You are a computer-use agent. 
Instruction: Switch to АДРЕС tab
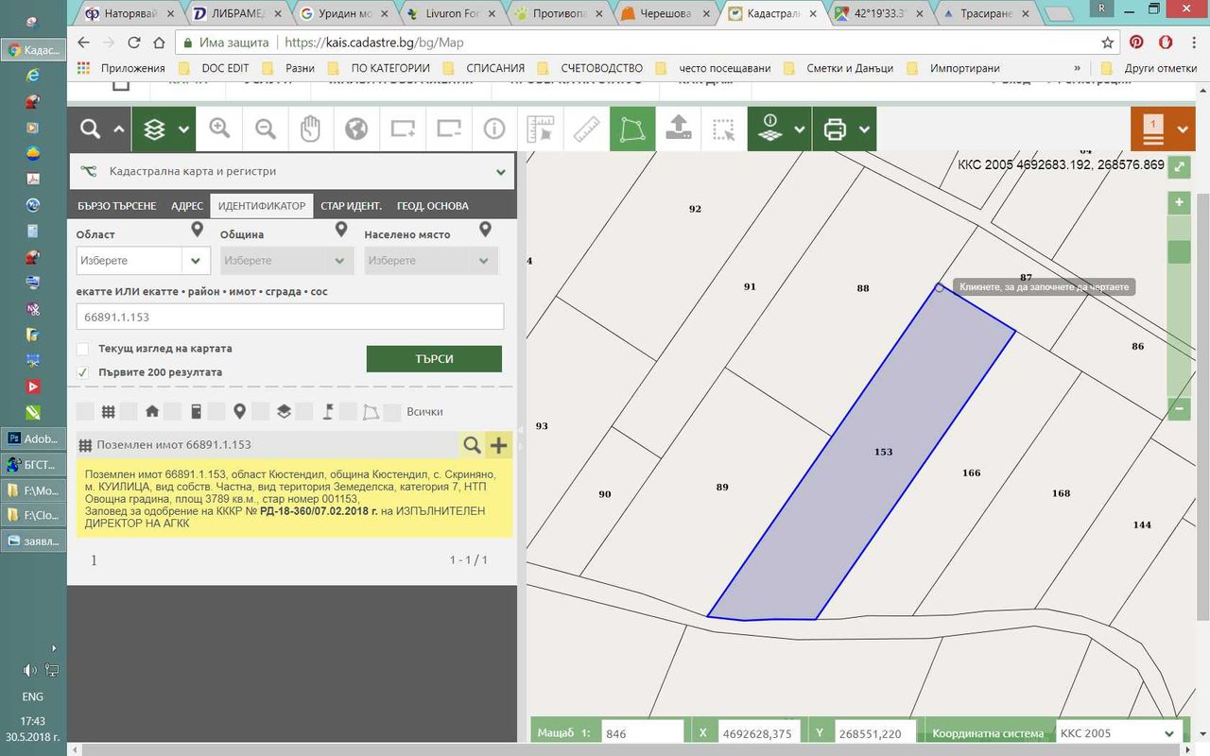pyautogui.click(x=187, y=206)
